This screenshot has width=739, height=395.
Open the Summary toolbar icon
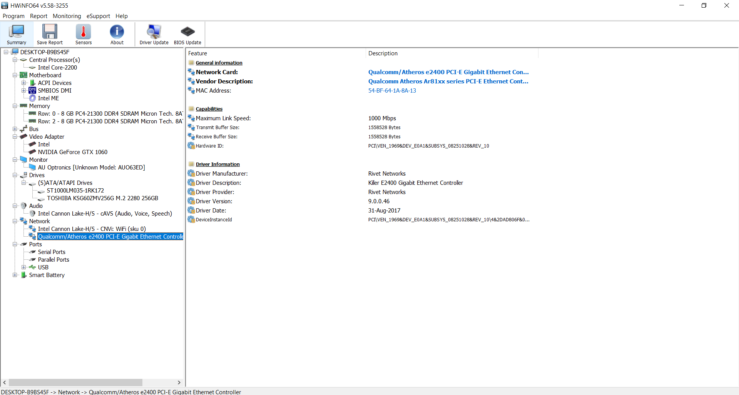click(17, 34)
